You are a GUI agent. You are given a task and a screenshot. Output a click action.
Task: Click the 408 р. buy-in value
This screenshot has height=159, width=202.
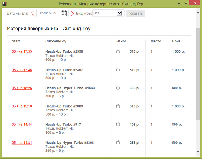(134, 125)
